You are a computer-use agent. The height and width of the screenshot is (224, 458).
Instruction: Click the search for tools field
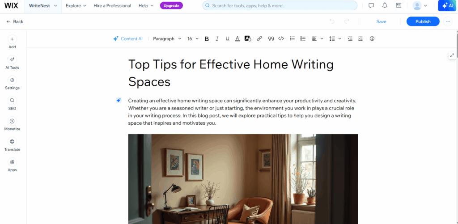click(280, 5)
